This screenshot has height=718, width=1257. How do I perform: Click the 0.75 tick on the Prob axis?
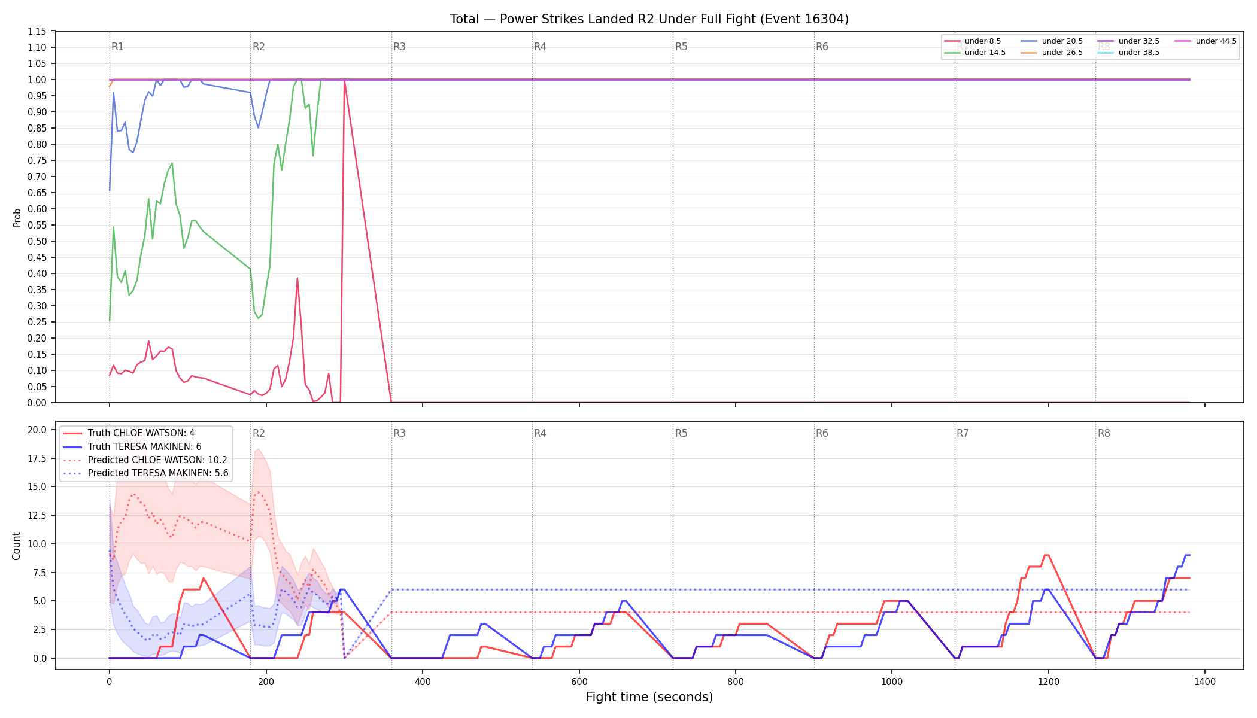click(x=37, y=160)
